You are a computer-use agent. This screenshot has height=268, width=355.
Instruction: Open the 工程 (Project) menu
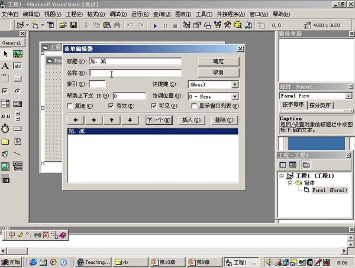coord(74,14)
